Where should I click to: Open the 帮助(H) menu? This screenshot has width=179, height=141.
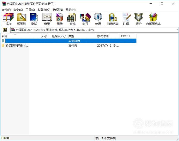[71, 10]
